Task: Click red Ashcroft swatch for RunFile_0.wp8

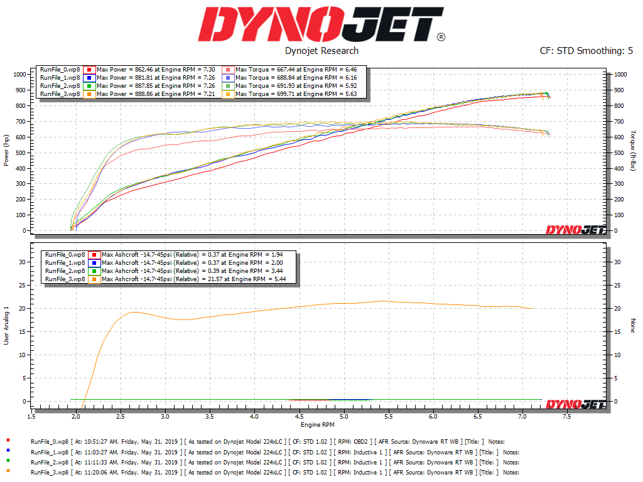Action: (x=94, y=255)
